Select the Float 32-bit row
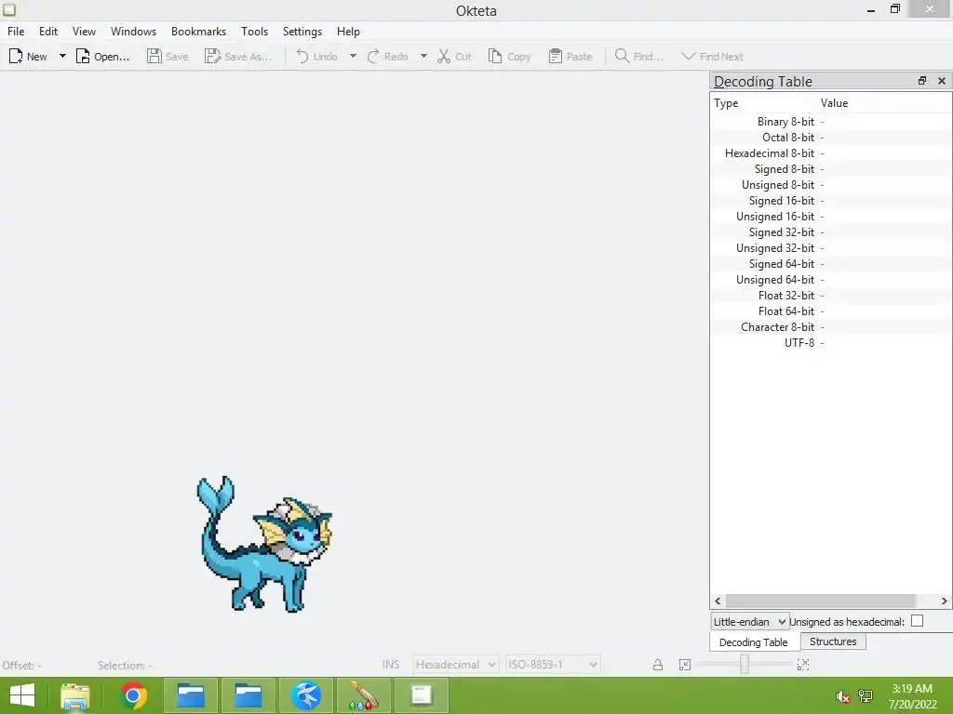 tap(831, 295)
